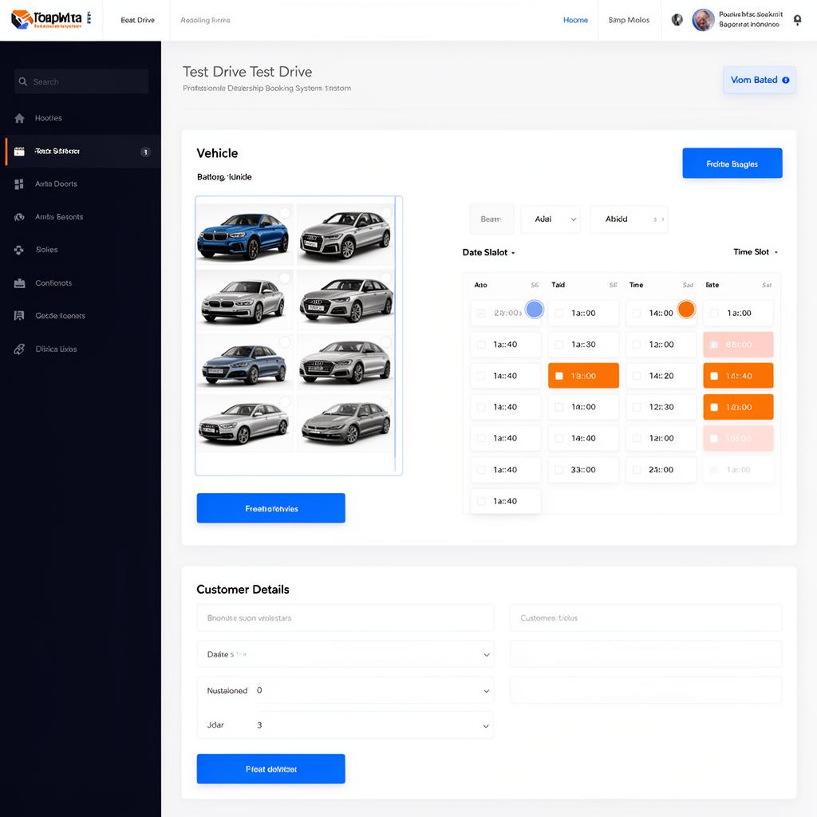Check the 33::00 time slot
The height and width of the screenshot is (817, 817).
tap(558, 470)
